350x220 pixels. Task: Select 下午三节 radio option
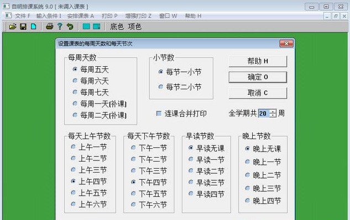(149, 171)
